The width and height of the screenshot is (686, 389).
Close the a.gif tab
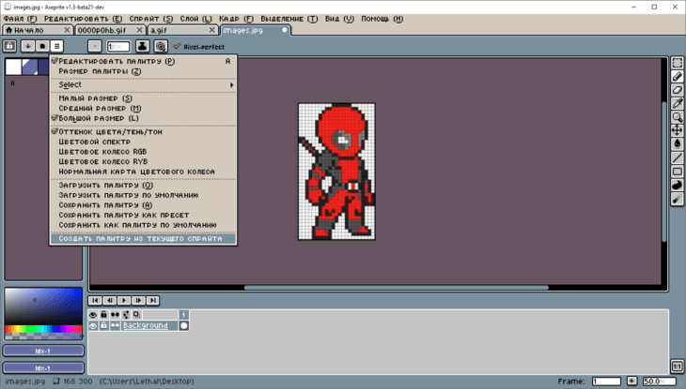click(211, 30)
